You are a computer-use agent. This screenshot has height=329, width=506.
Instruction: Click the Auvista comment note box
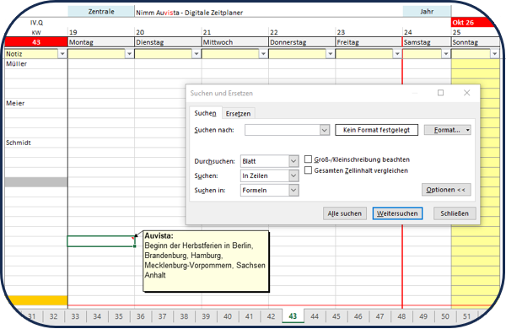coord(206,262)
